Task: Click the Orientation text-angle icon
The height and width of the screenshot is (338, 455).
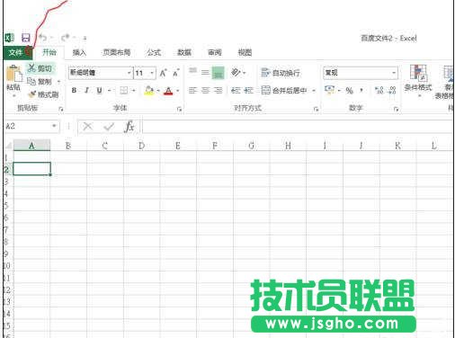Action: [236, 72]
